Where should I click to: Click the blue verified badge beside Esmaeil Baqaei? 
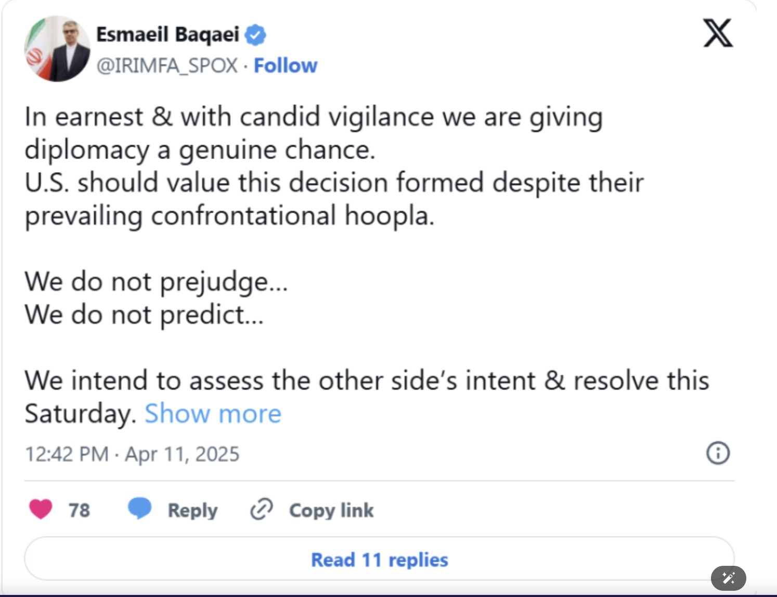click(255, 35)
